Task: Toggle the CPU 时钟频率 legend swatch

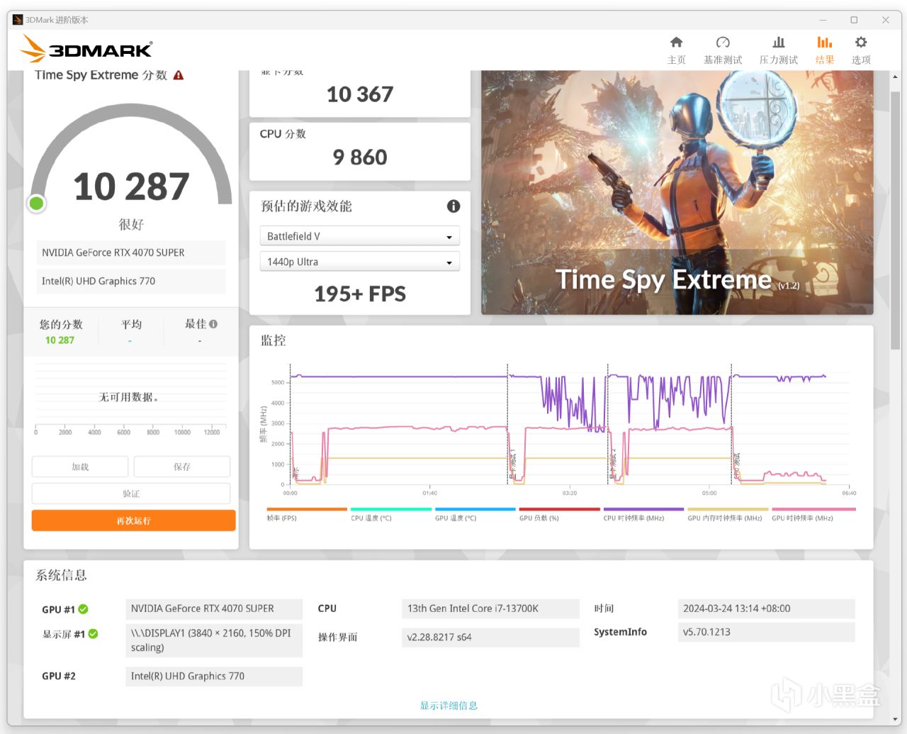Action: click(x=643, y=509)
